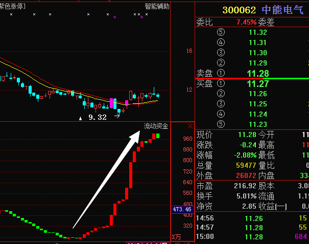The width and height of the screenshot is (309, 244).
Task: Select the circled 1 buy level at 11.27
Action: click(221, 83)
